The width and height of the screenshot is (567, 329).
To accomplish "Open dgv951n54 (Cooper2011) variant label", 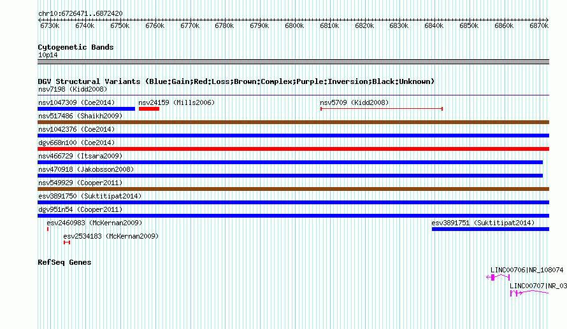I will tap(80, 209).
